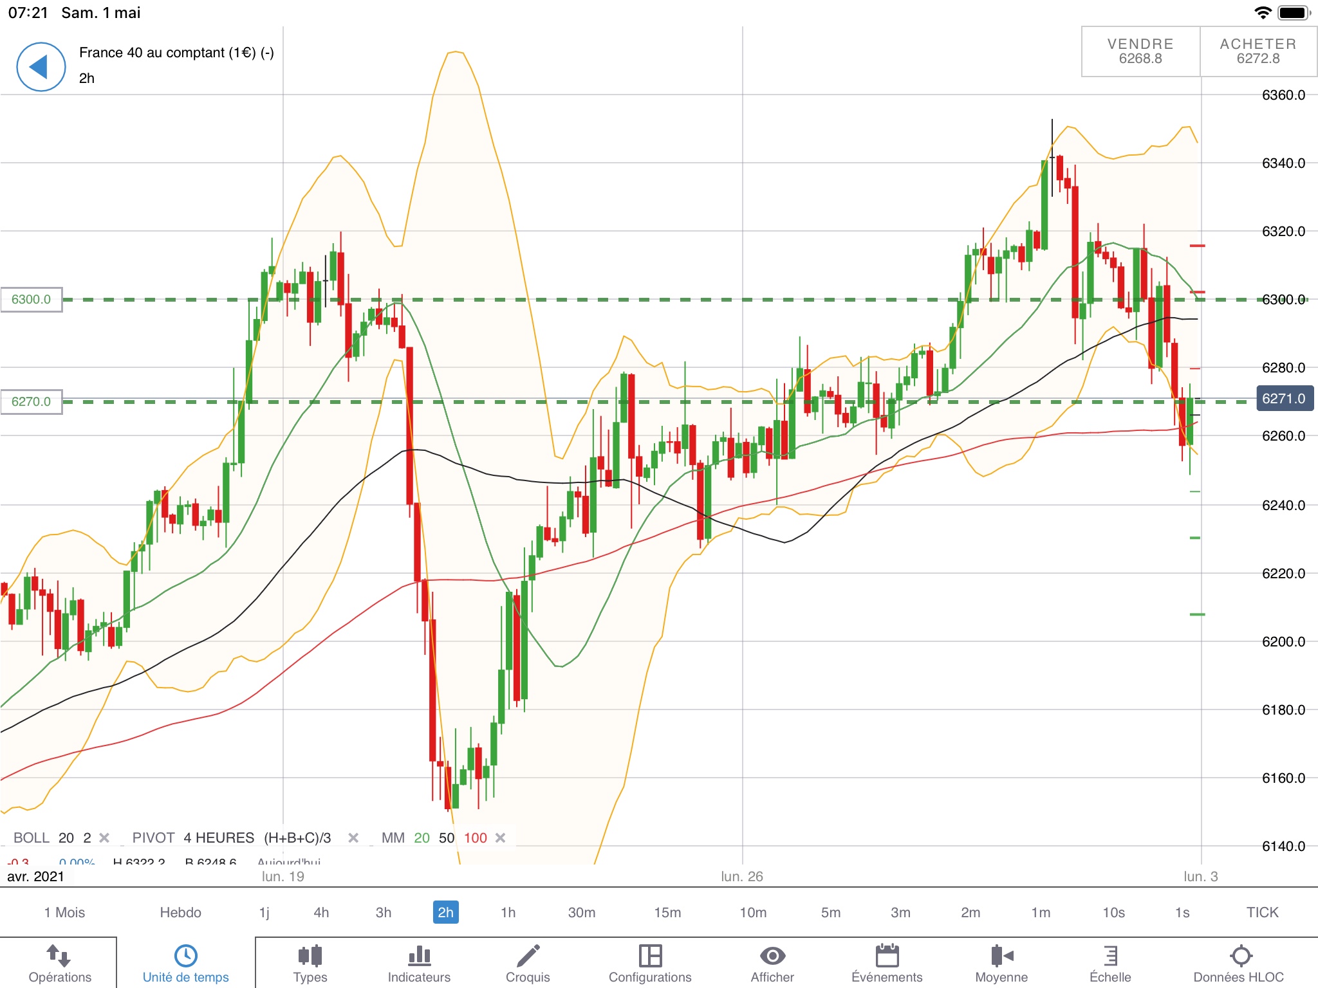Open Configurations layout icon
Screen dimensions: 1318x988
pos(650,956)
